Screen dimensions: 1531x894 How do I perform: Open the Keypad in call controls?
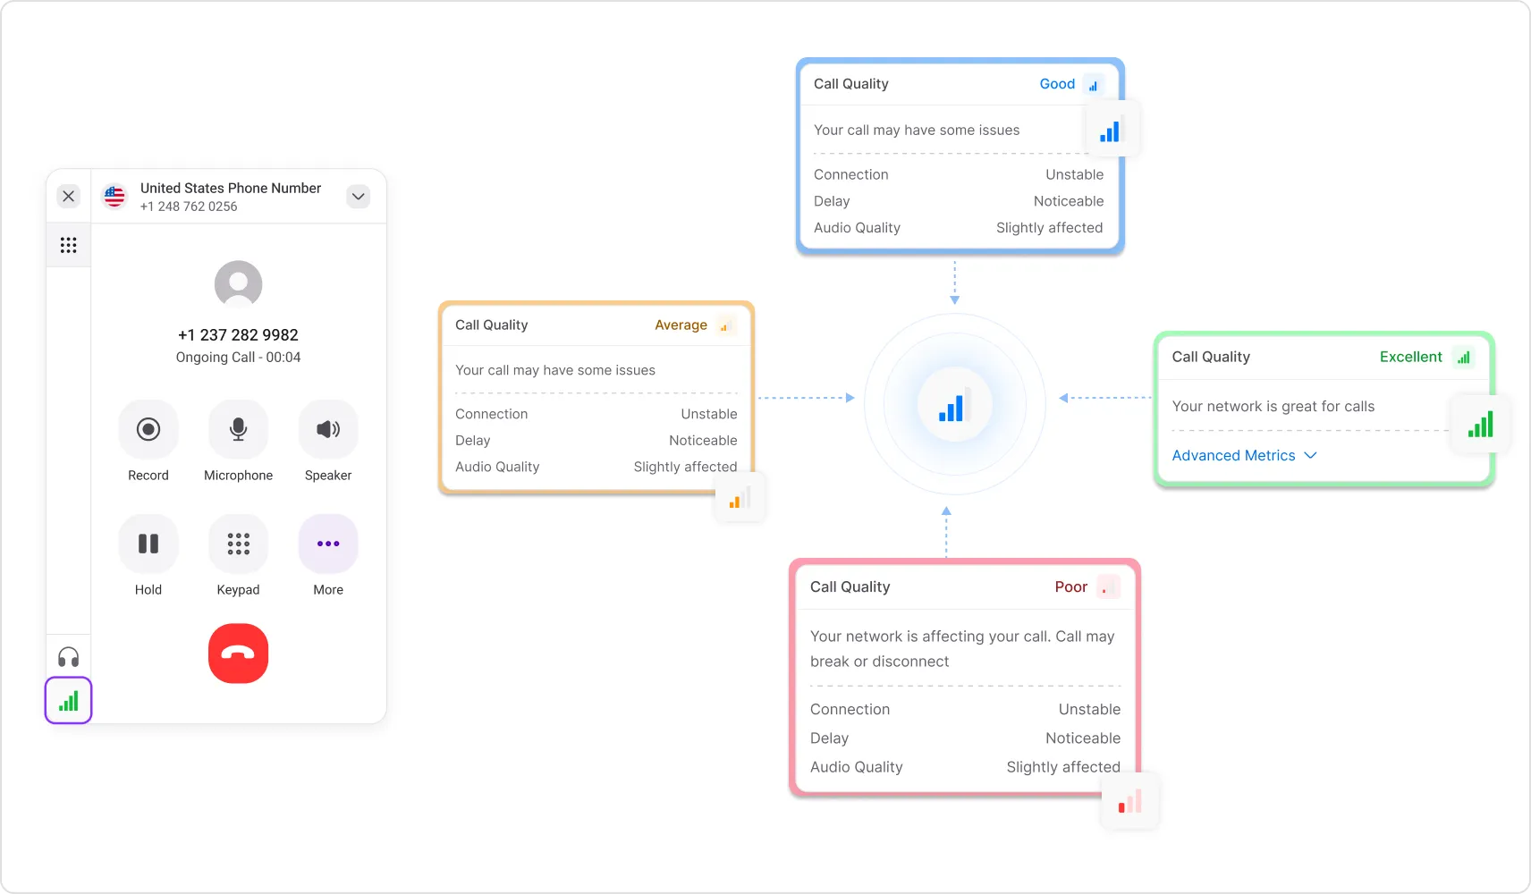(238, 544)
